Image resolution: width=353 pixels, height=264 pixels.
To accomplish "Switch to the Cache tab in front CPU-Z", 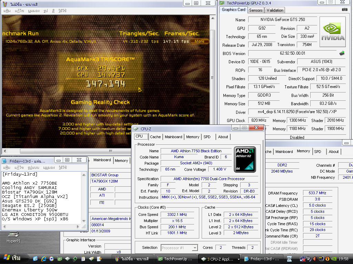I will tap(155, 137).
